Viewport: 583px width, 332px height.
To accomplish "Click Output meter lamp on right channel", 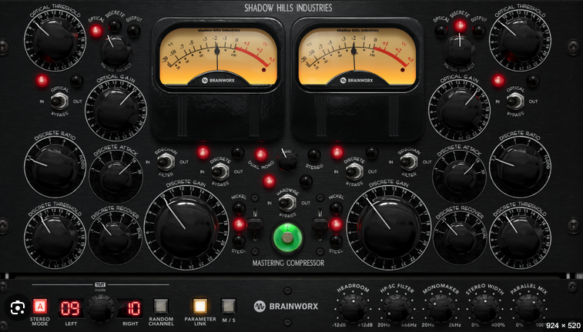I will pyautogui.click(x=479, y=32).
